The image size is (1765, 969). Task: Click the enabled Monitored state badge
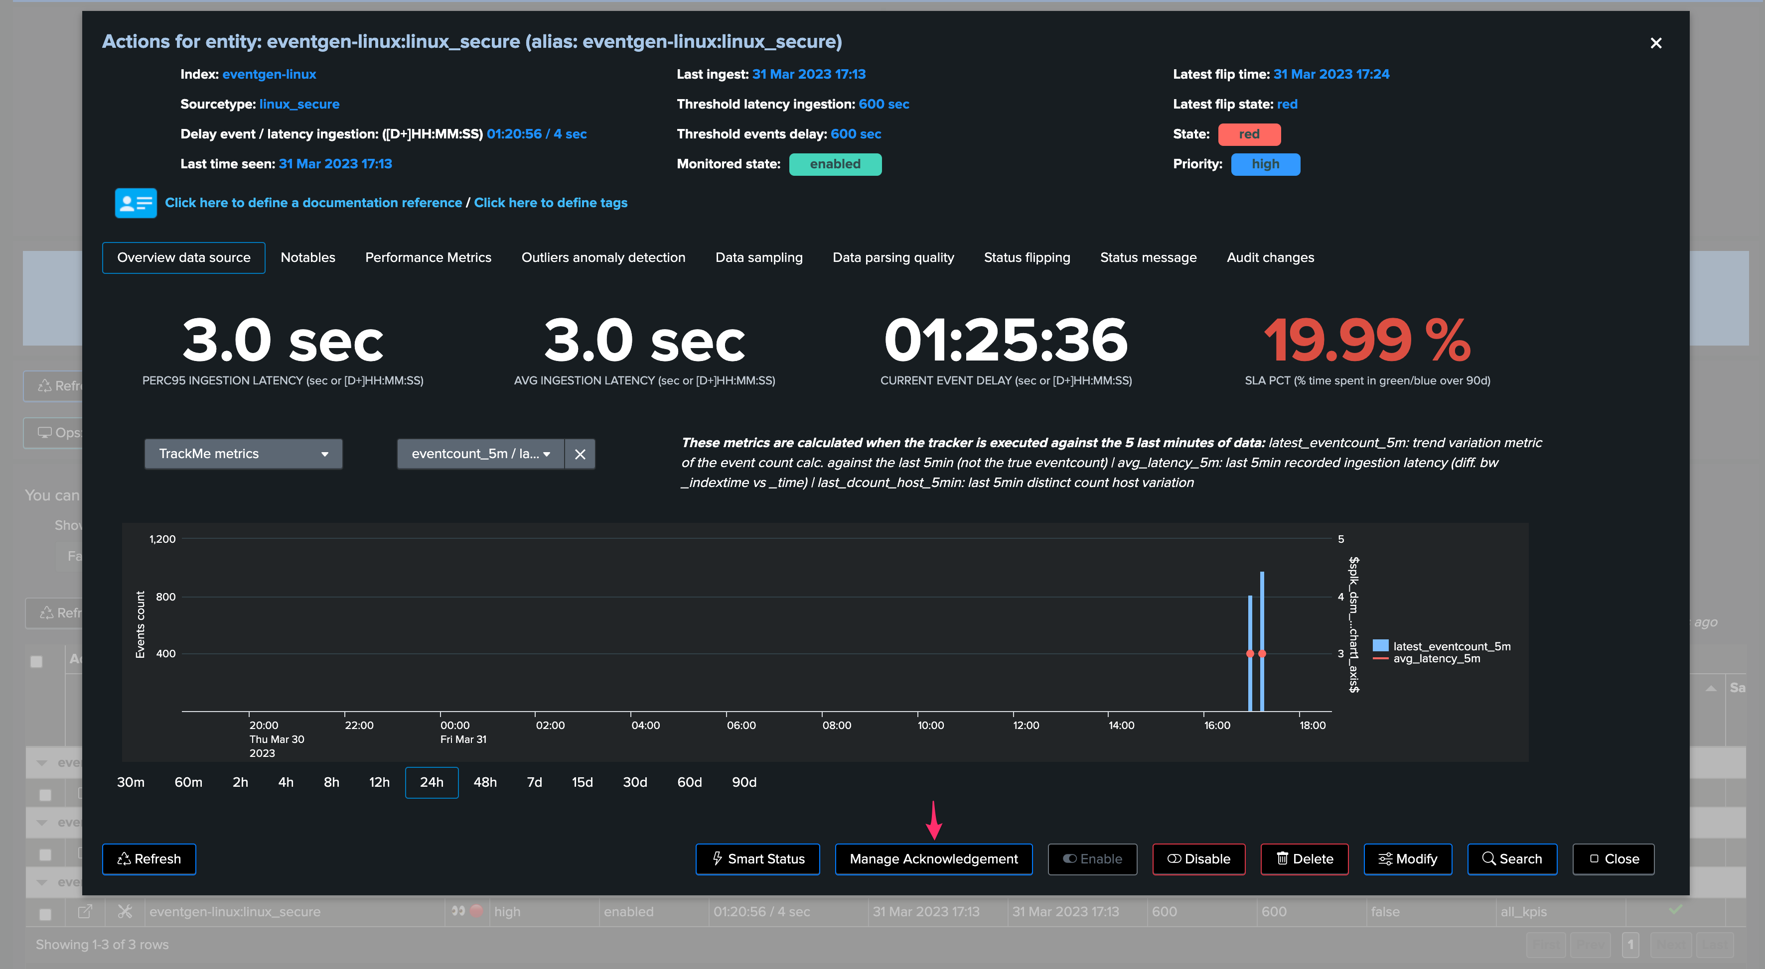(x=835, y=164)
